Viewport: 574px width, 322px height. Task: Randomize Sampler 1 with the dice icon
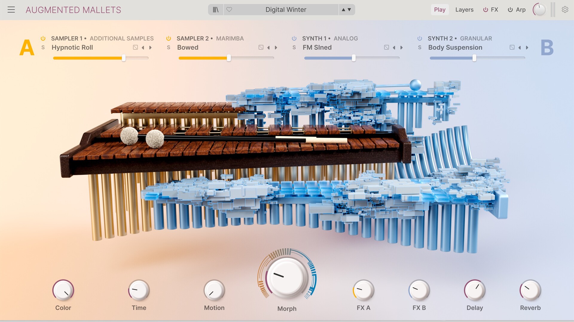coord(135,47)
